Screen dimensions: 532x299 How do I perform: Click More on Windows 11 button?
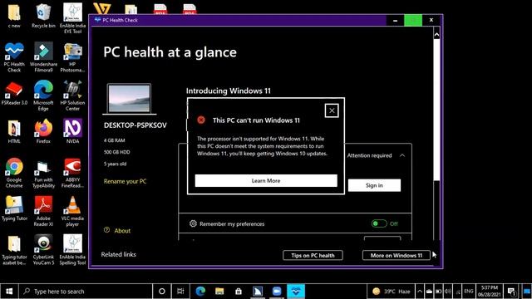[397, 255]
